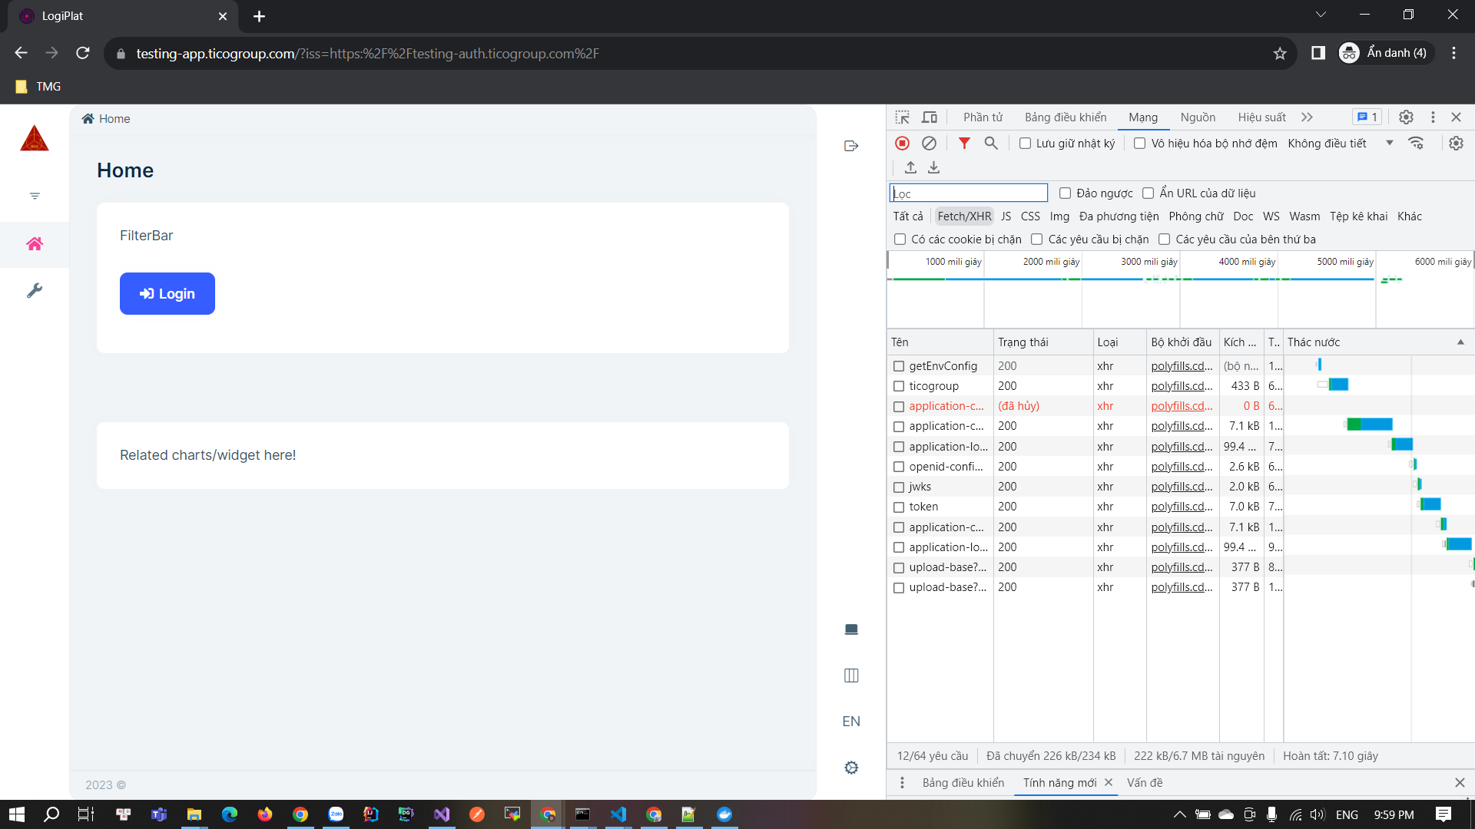Switch to the Nguồn tab
This screenshot has height=829, width=1475.
[x=1198, y=117]
